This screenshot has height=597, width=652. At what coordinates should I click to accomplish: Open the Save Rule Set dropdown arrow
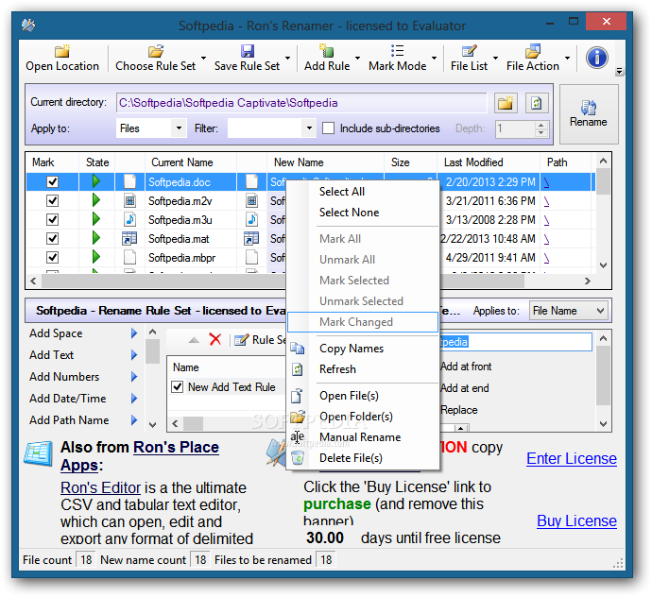tap(288, 58)
